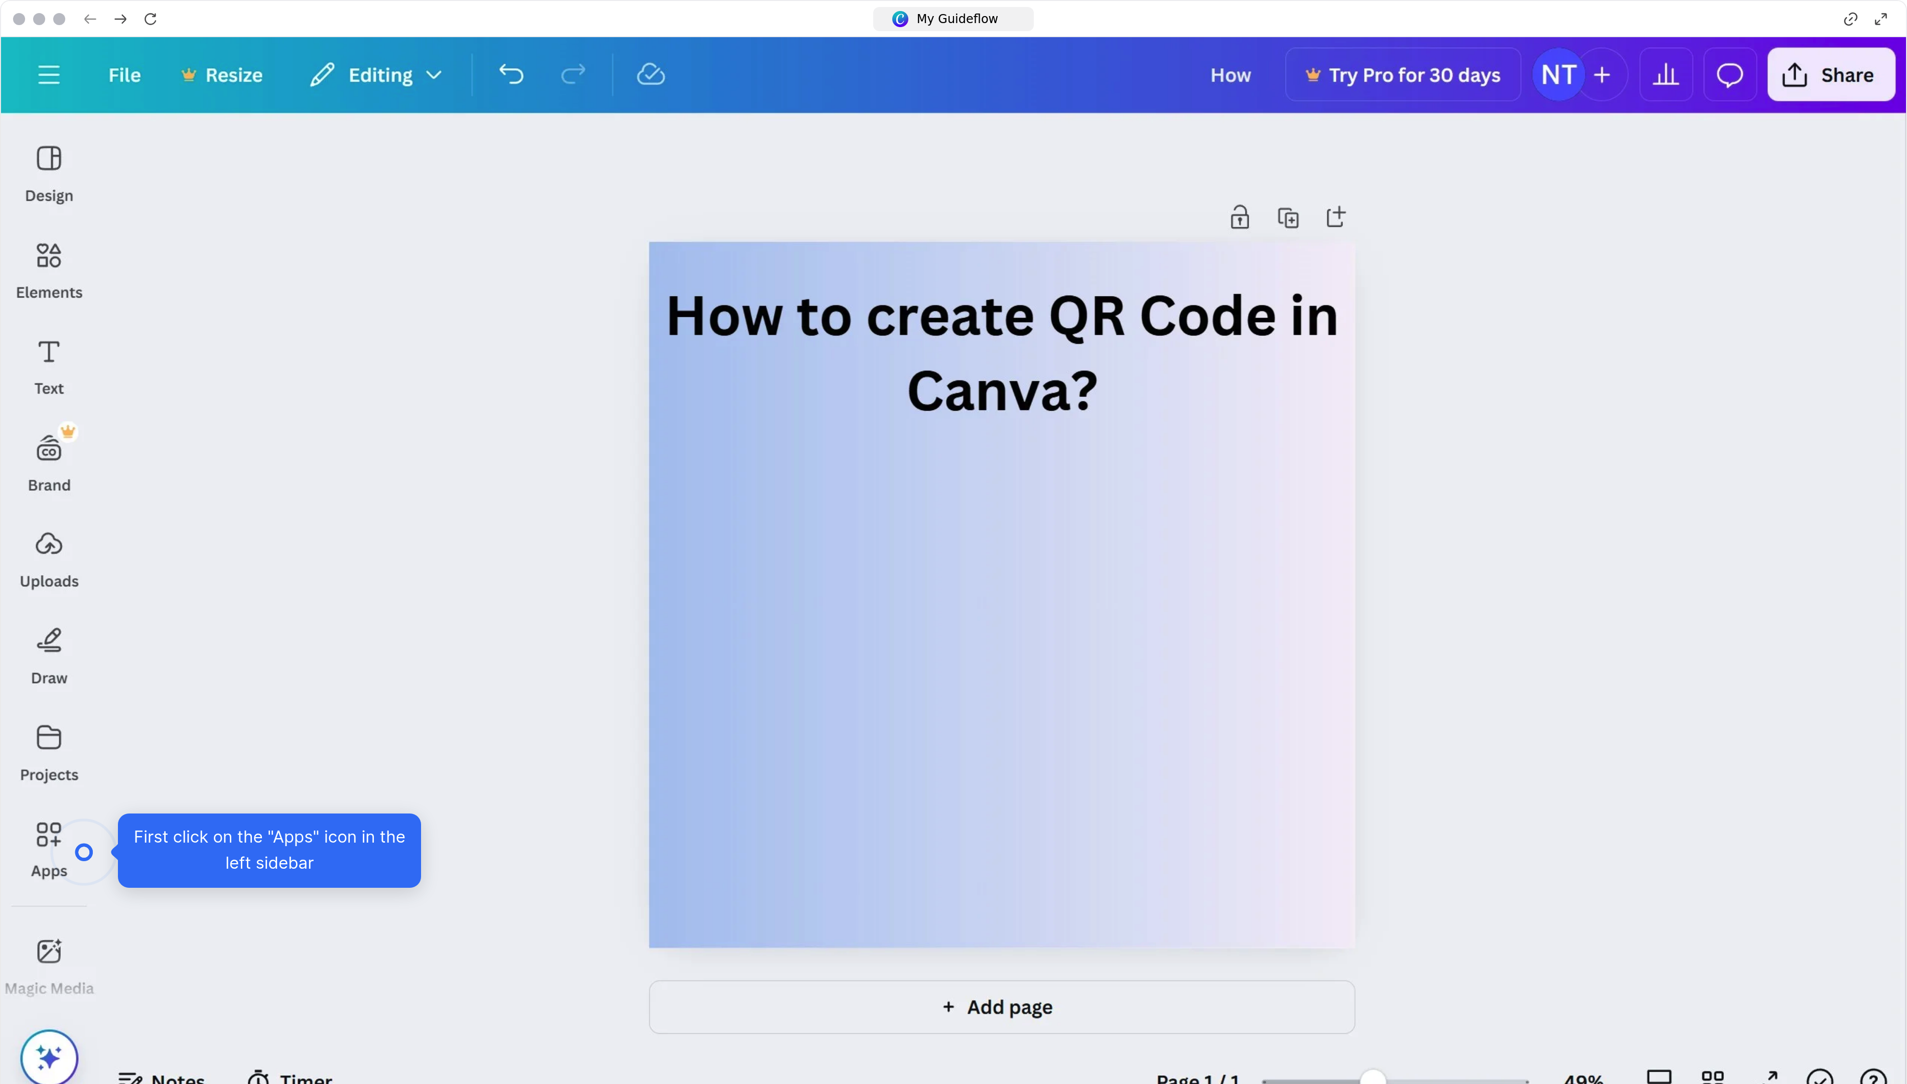Click Try Pro for 30 days
The height and width of the screenshot is (1084, 1907).
coord(1402,74)
